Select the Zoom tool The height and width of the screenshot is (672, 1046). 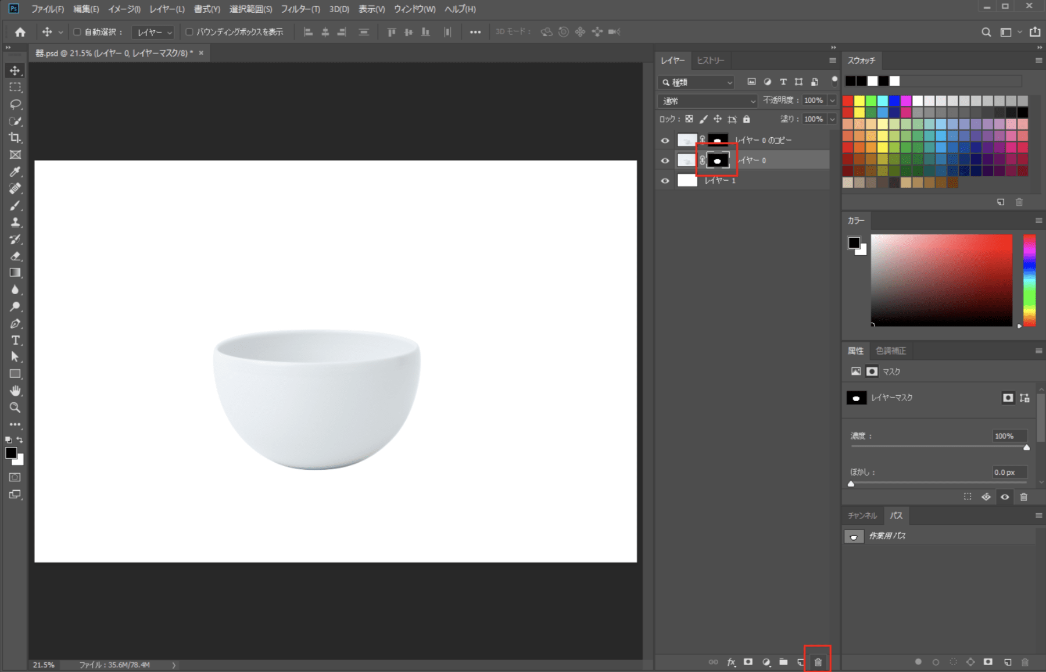pos(15,408)
